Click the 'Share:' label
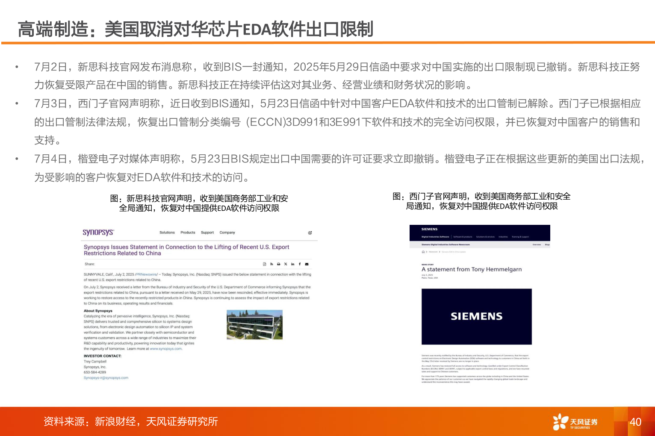Viewport: 655px width, 436px height. tap(89, 264)
